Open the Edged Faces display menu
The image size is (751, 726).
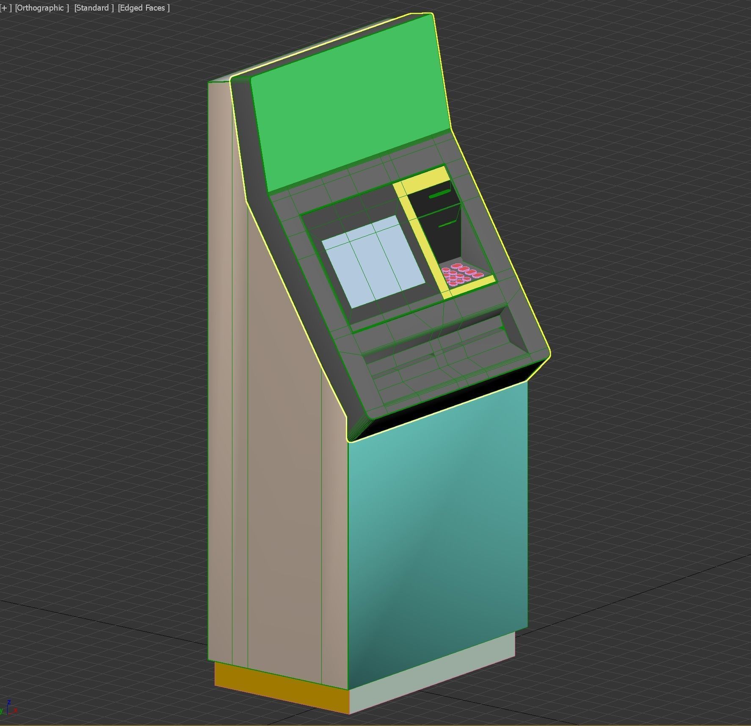point(144,8)
